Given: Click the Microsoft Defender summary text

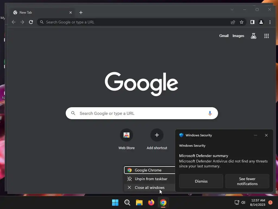Looking at the screenshot, I should tap(204, 156).
